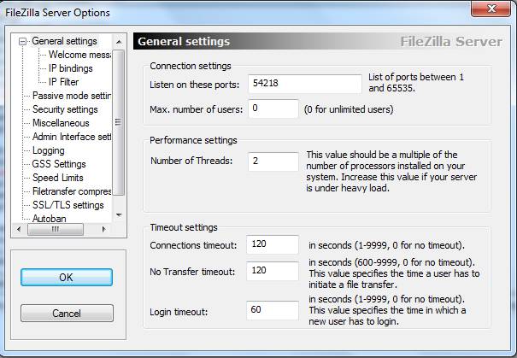Open the IP Filter page

point(63,82)
